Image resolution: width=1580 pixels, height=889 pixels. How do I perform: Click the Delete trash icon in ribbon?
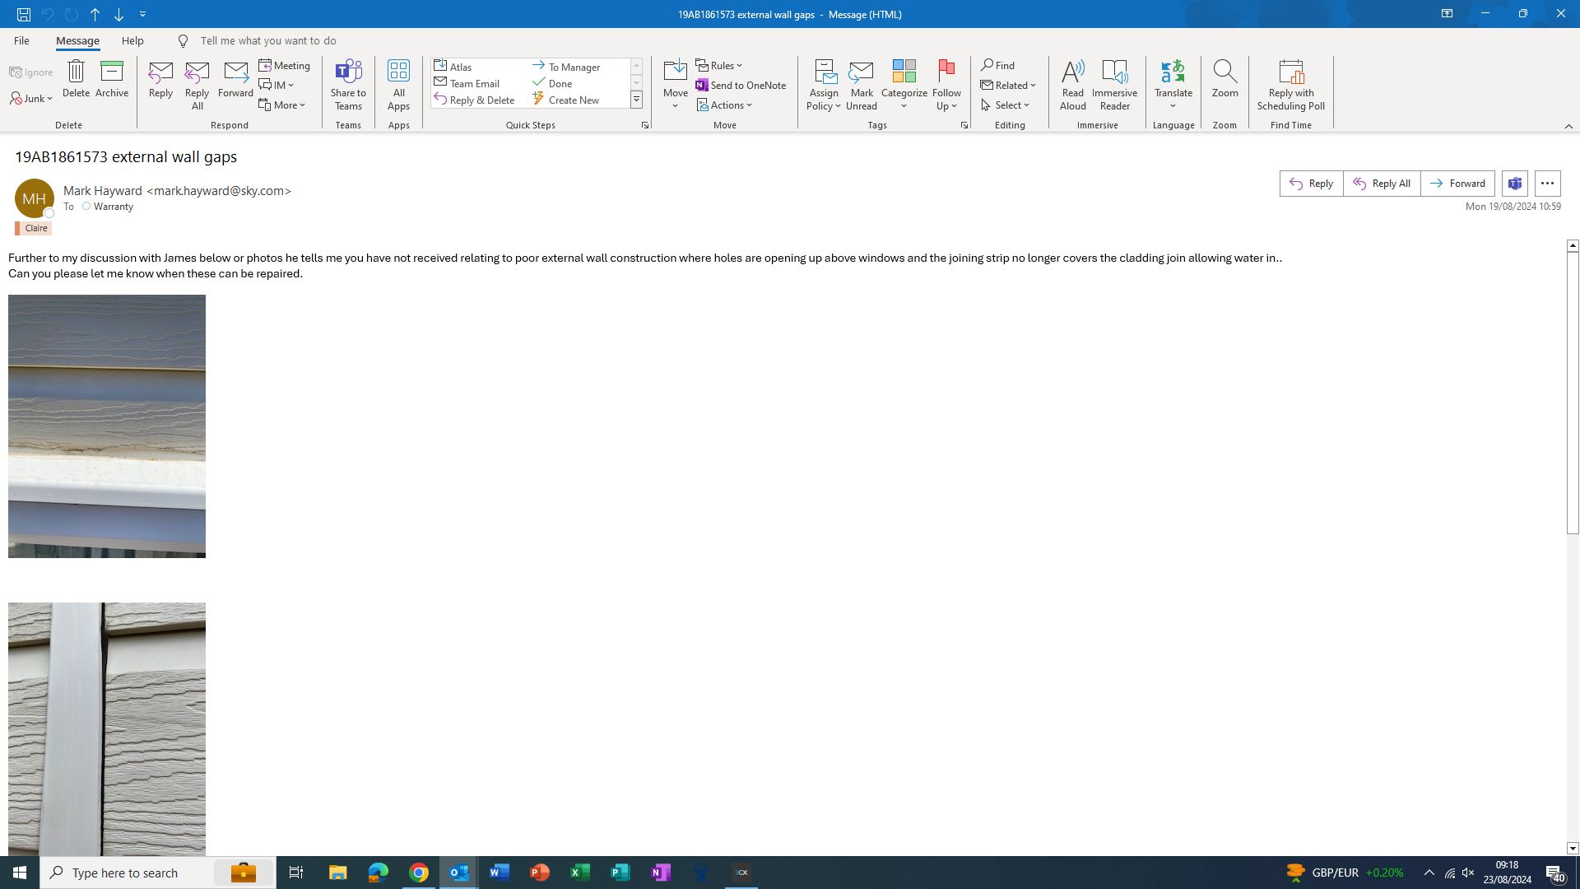click(76, 72)
